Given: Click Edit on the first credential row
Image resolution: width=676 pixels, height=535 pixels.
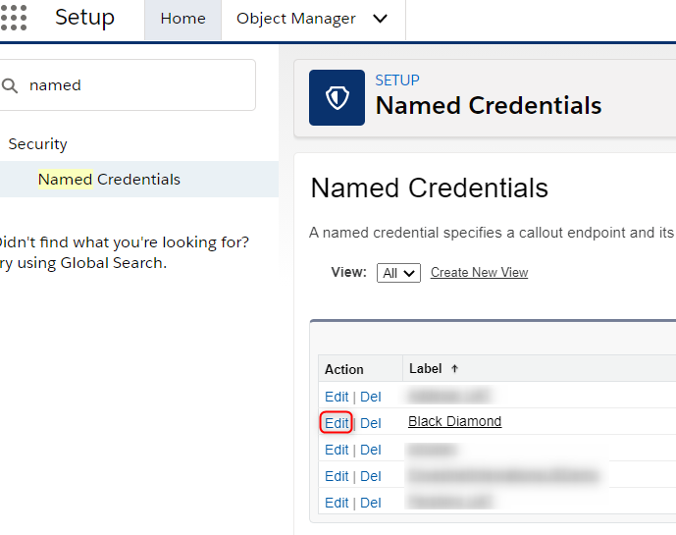Looking at the screenshot, I should (337, 397).
